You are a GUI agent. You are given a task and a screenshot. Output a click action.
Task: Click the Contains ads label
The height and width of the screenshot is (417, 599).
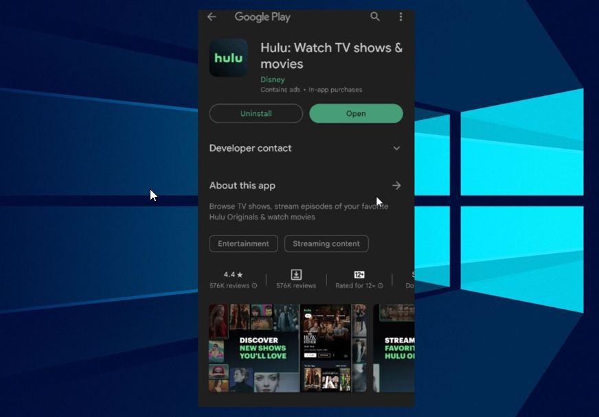(x=280, y=90)
